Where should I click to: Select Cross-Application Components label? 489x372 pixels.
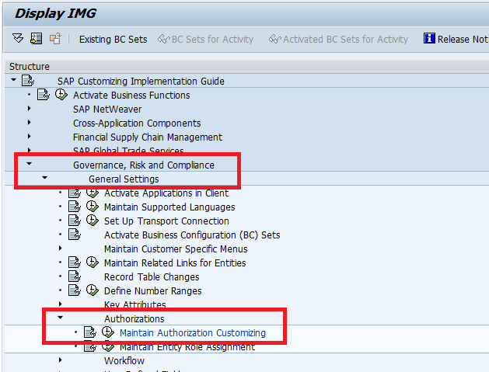137,123
